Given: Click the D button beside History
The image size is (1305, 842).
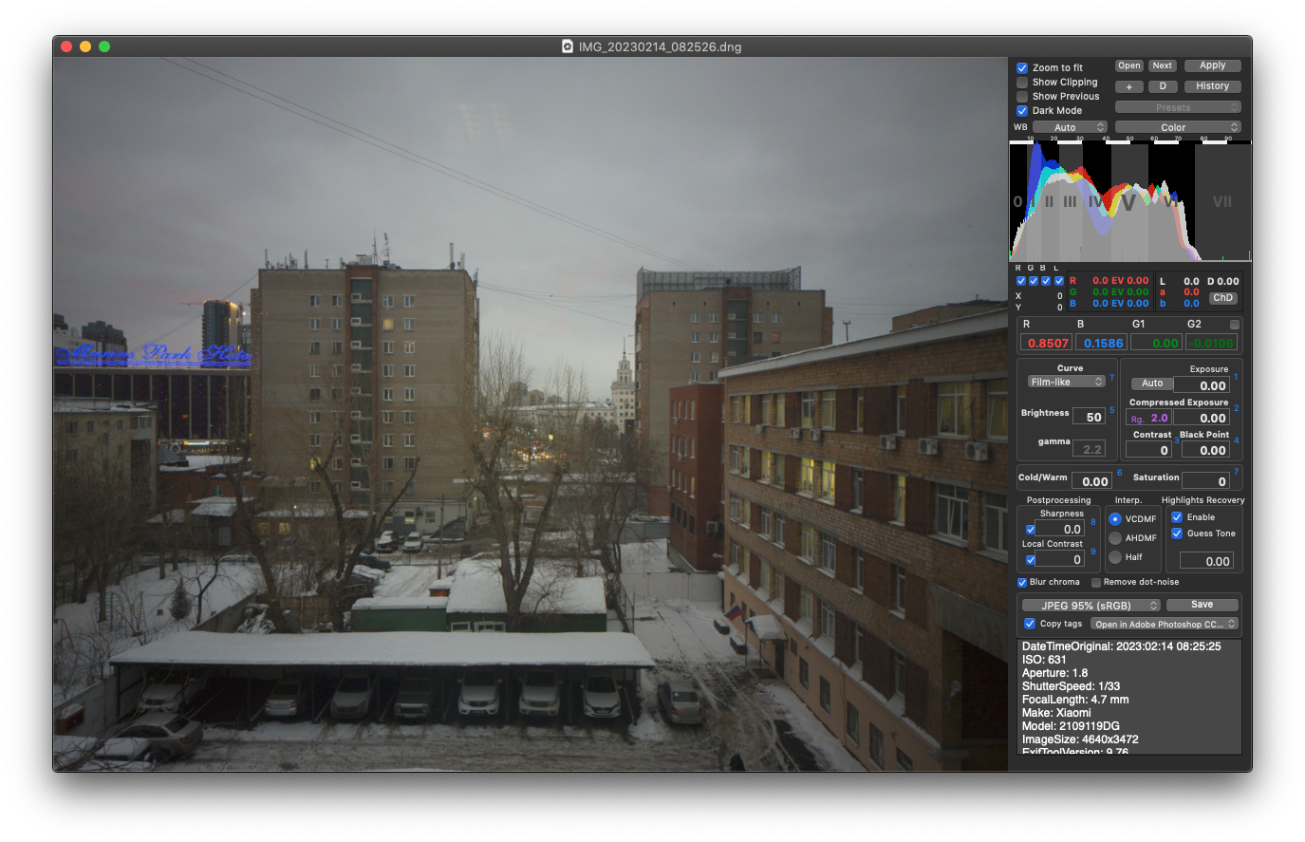Looking at the screenshot, I should (x=1163, y=86).
